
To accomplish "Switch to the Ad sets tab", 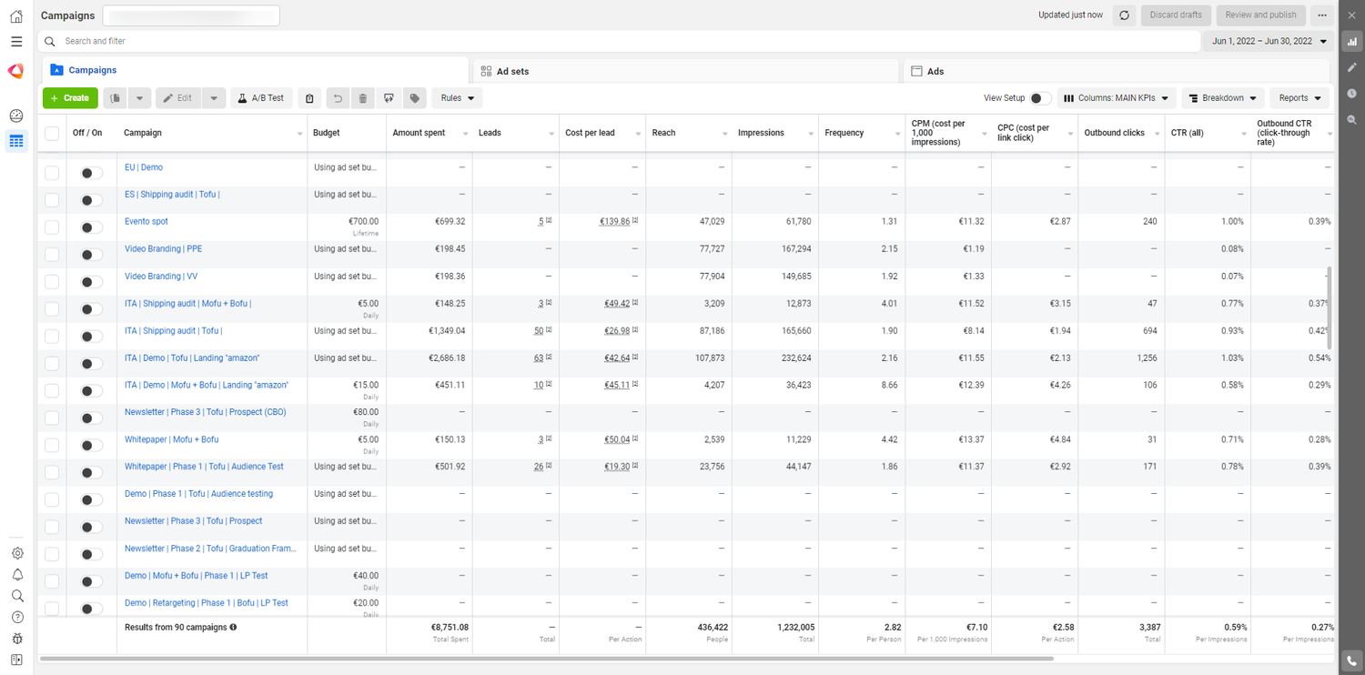I will point(685,71).
